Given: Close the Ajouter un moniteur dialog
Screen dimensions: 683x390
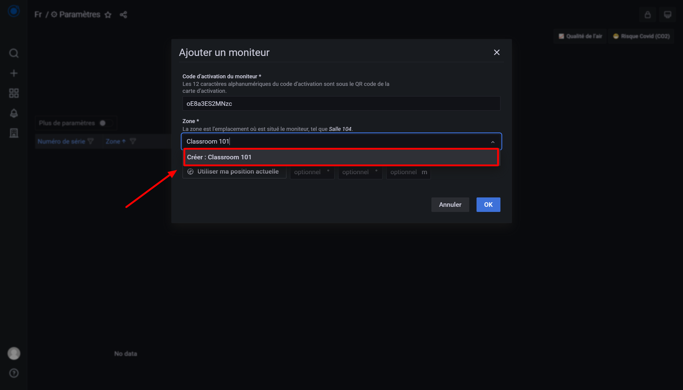Looking at the screenshot, I should tap(497, 52).
